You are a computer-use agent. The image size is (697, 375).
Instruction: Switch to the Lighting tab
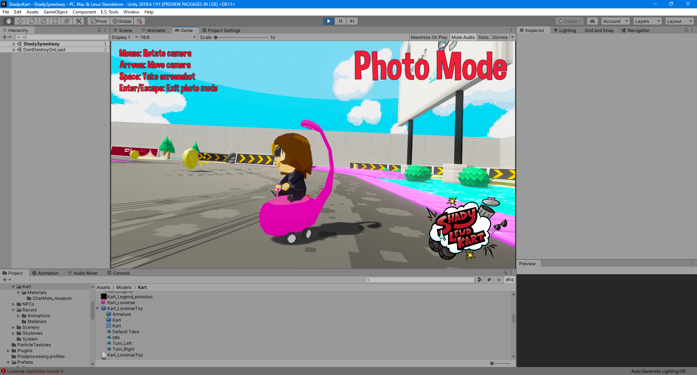coord(565,30)
